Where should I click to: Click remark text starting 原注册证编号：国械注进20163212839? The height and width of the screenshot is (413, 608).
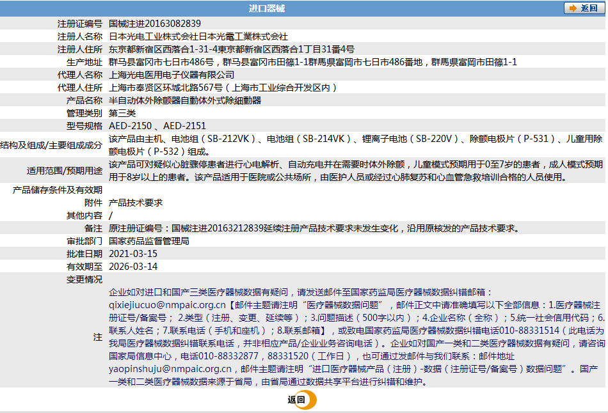point(314,228)
